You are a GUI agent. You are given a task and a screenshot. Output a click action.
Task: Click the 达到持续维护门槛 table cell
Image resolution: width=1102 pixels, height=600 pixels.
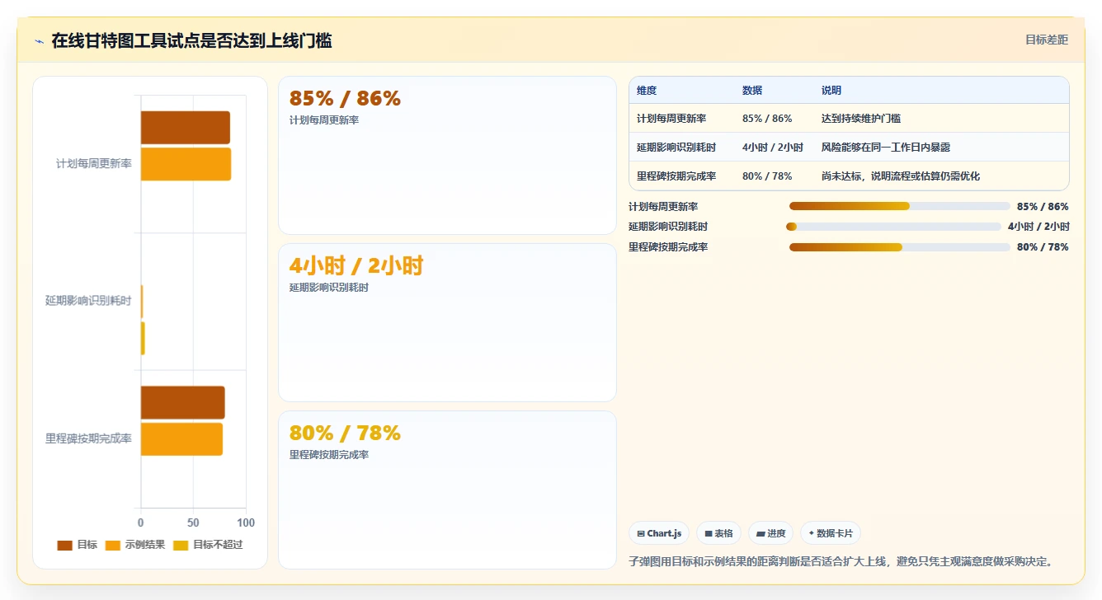(x=861, y=119)
